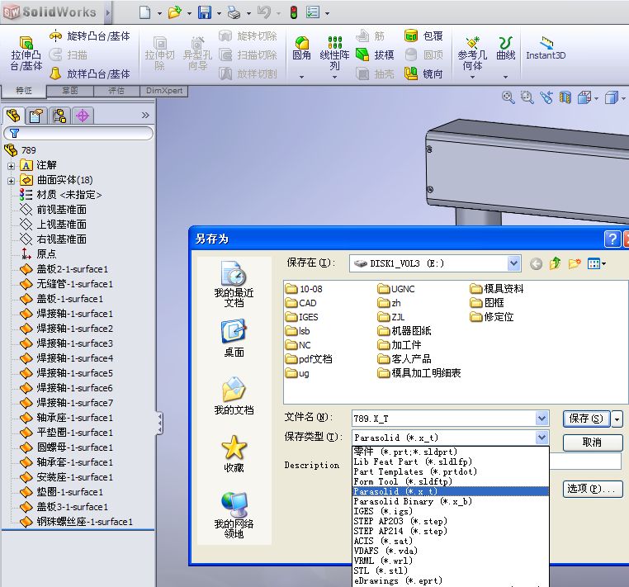This screenshot has width=629, height=587.
Task: Open the 模具资料 folder
Action: pyautogui.click(x=497, y=289)
